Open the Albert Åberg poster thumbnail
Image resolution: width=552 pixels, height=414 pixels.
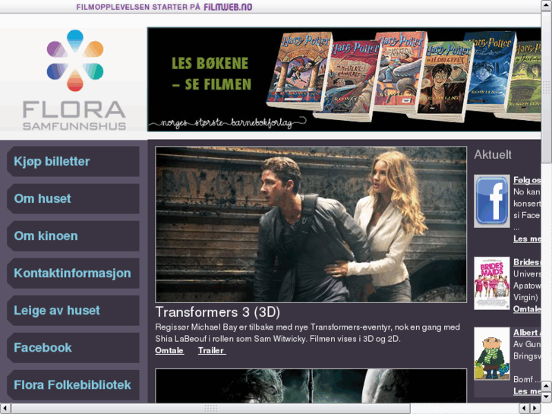[x=491, y=353]
